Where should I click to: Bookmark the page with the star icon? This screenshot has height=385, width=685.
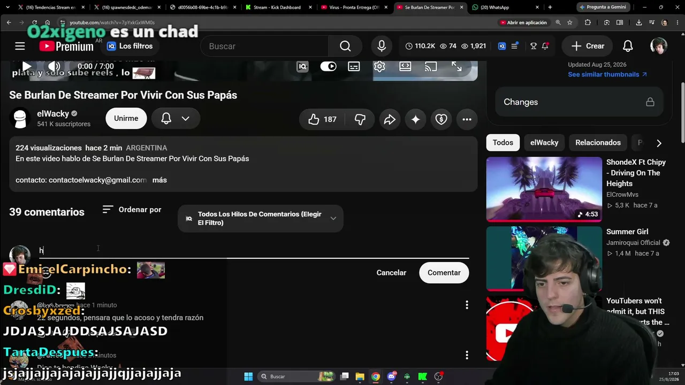pyautogui.click(x=570, y=22)
